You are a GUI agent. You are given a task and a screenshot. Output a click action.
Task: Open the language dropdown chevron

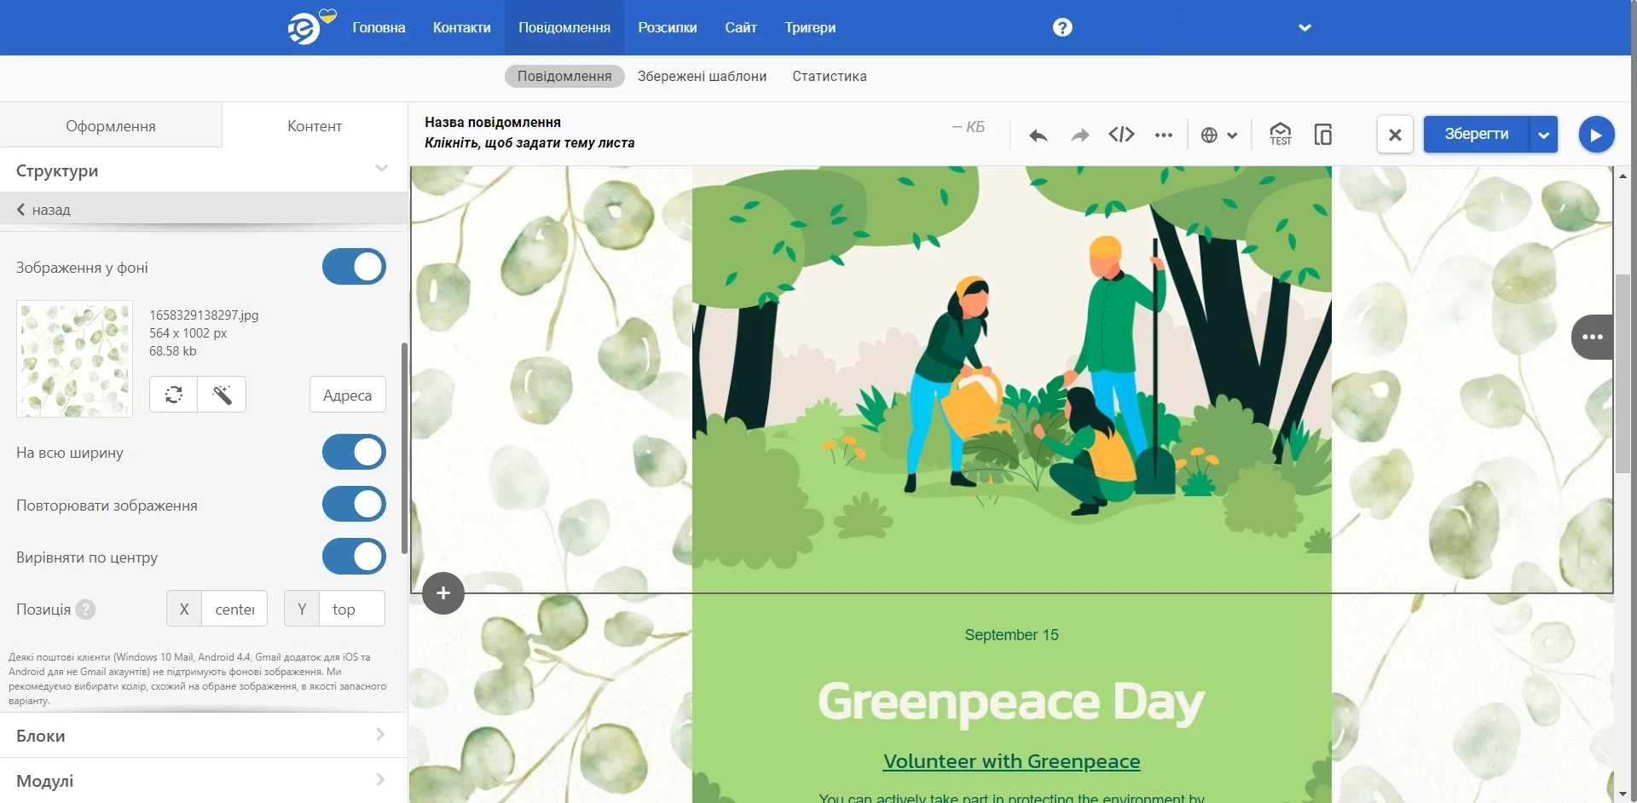click(x=1232, y=136)
